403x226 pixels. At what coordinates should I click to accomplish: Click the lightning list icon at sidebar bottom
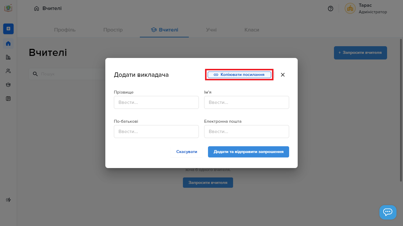tap(8, 200)
